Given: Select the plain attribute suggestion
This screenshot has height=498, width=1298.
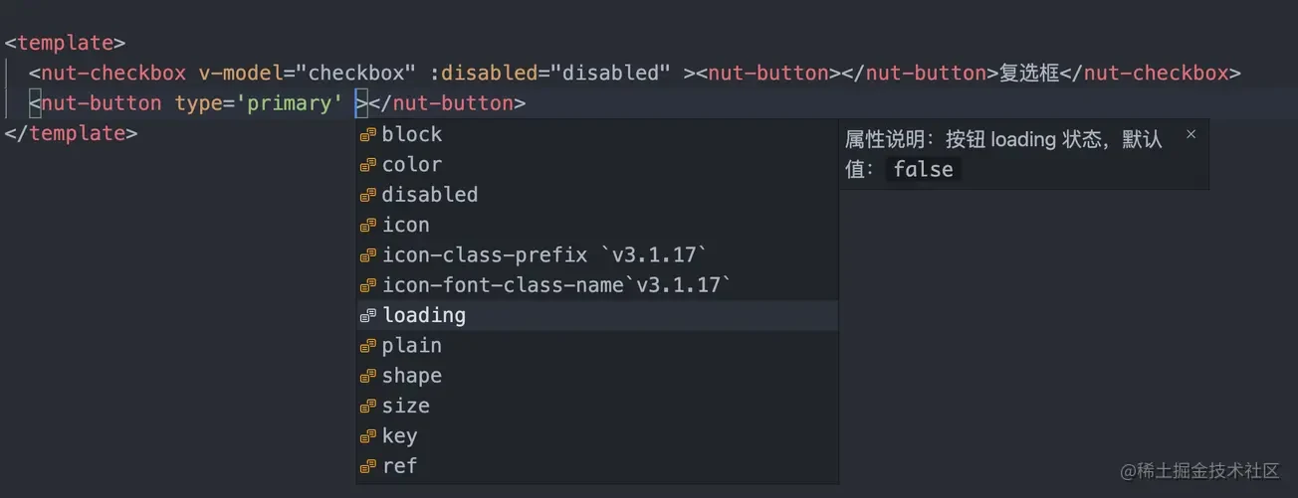Looking at the screenshot, I should (597, 346).
